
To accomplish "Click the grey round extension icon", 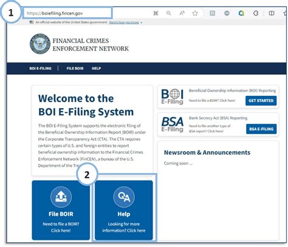I will pyautogui.click(x=227, y=13).
